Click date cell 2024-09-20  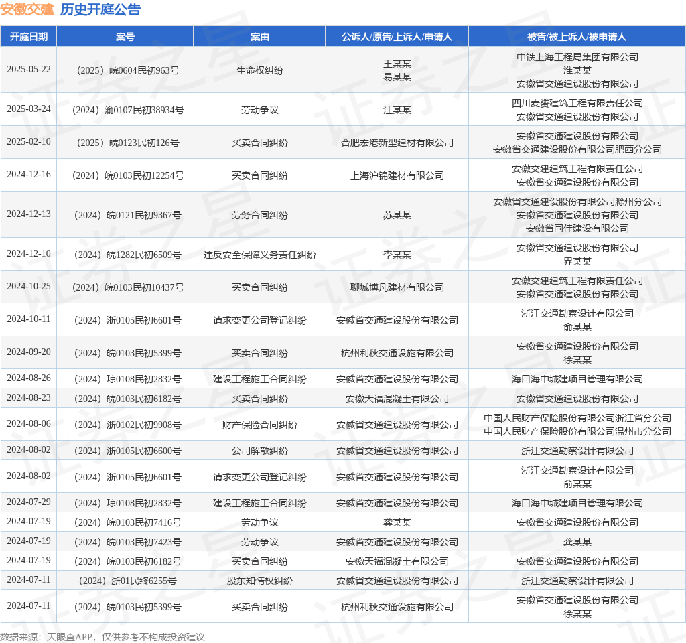click(28, 352)
